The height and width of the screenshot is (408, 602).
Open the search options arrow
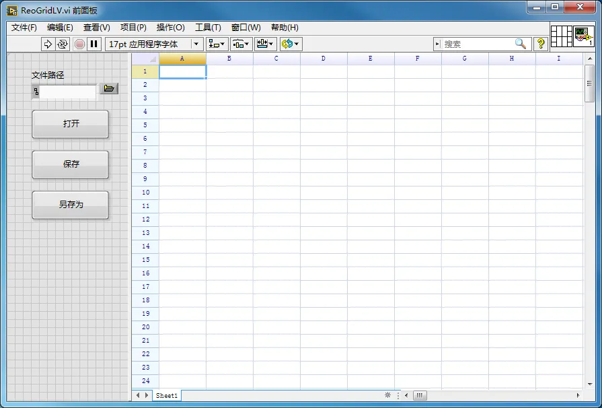tap(437, 44)
